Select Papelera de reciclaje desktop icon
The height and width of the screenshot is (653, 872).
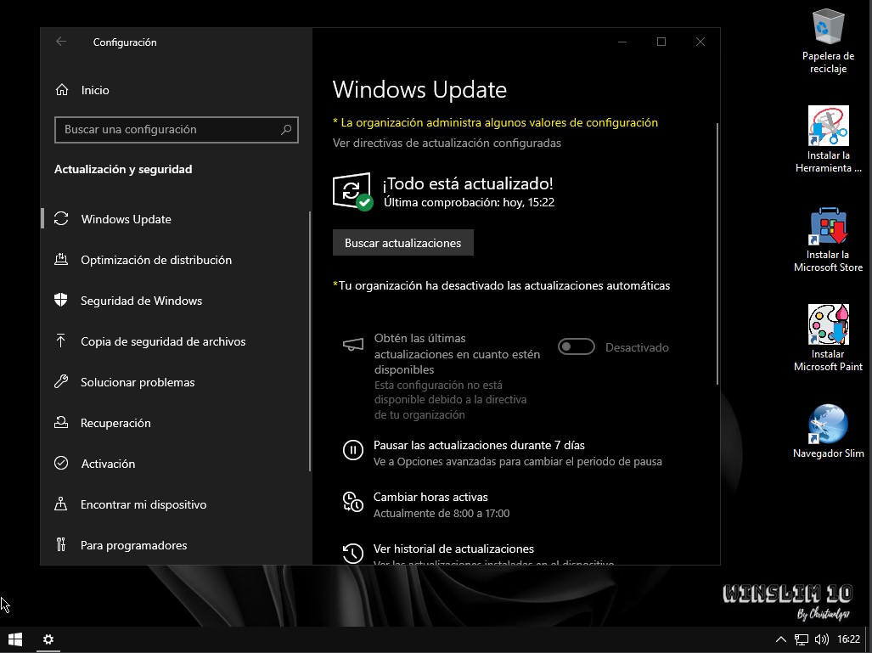pyautogui.click(x=828, y=42)
